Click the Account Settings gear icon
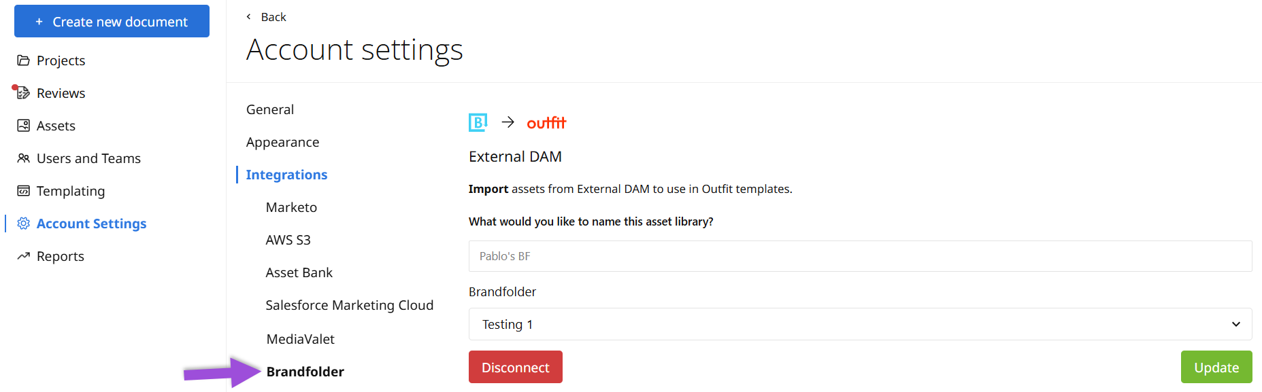The height and width of the screenshot is (392, 1262). point(23,224)
